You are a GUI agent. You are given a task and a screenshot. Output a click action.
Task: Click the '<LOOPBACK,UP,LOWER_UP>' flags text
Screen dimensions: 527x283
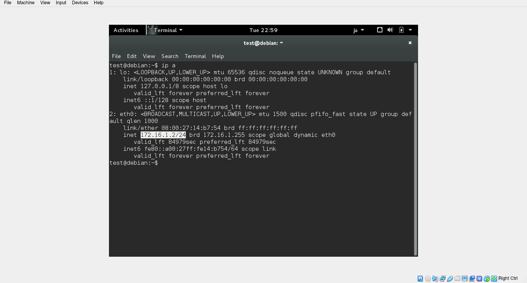tap(172, 72)
